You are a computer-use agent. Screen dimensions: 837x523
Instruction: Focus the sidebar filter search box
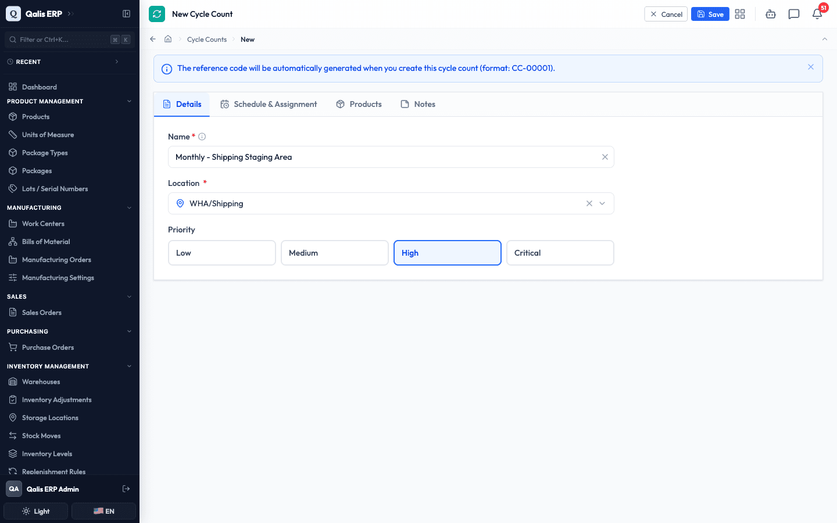(70, 40)
